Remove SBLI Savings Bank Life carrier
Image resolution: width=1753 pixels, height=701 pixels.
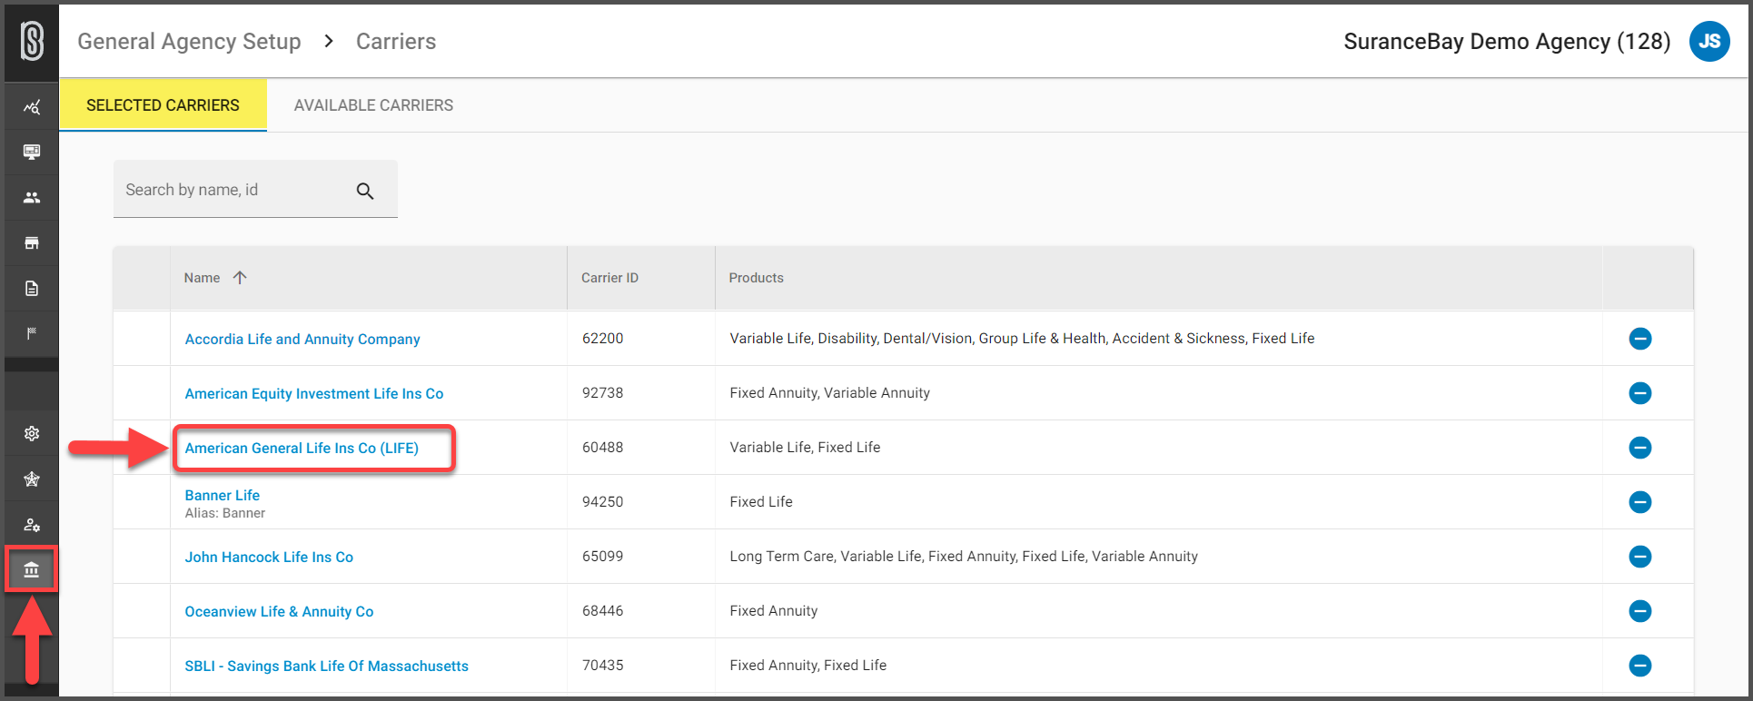click(1640, 666)
